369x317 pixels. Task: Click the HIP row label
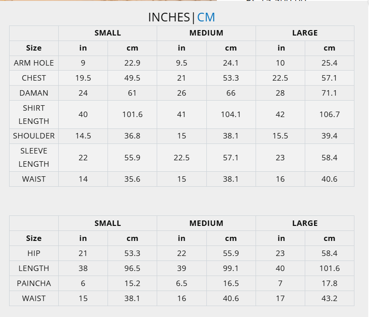34,253
